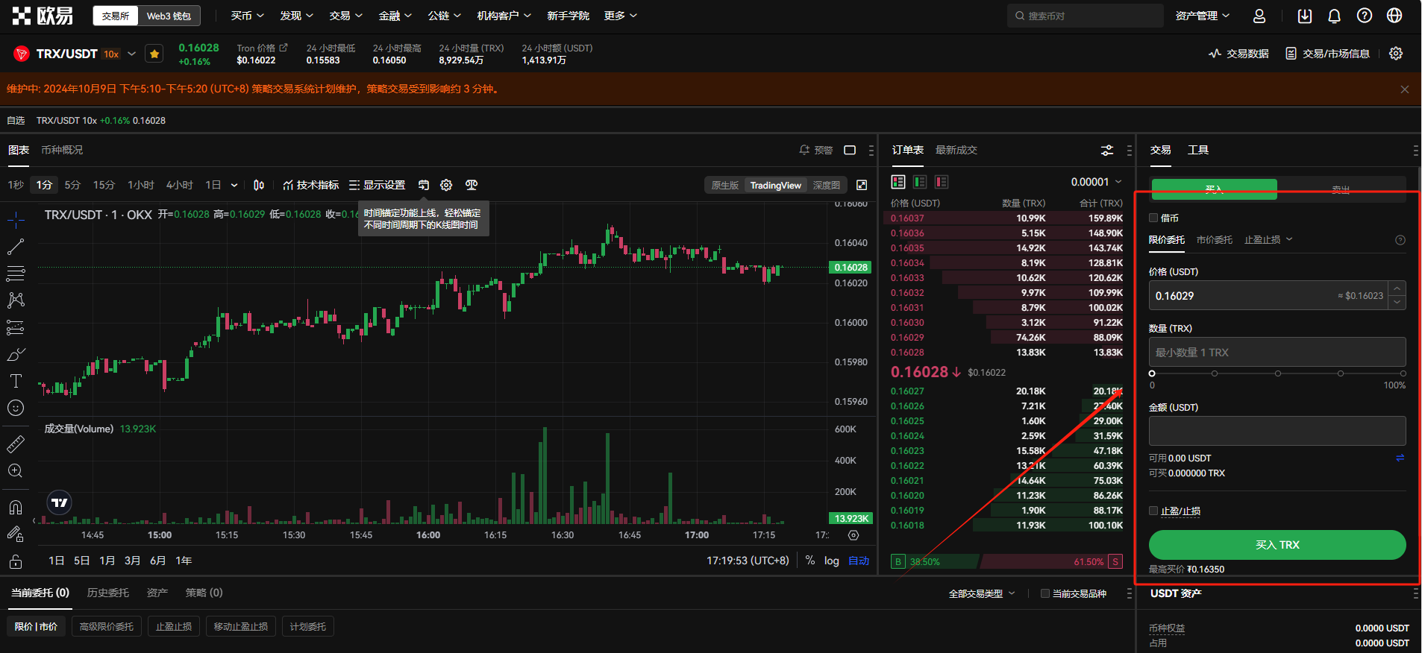Select the ruler measure tool
The height and width of the screenshot is (653, 1422).
pyautogui.click(x=16, y=444)
